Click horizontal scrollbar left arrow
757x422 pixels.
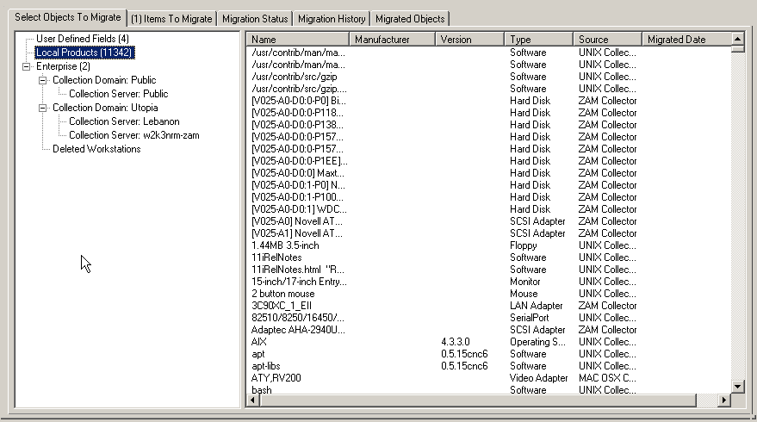click(252, 400)
